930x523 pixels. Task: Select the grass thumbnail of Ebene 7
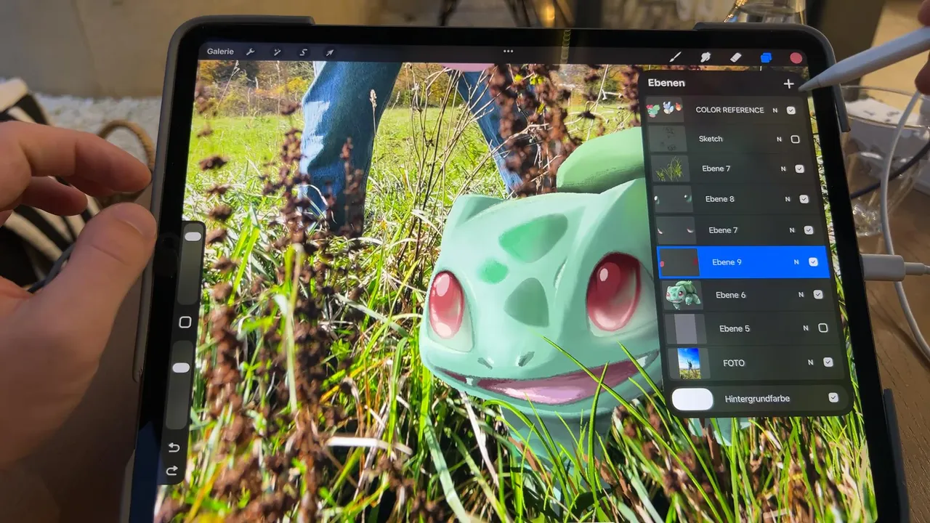point(670,169)
